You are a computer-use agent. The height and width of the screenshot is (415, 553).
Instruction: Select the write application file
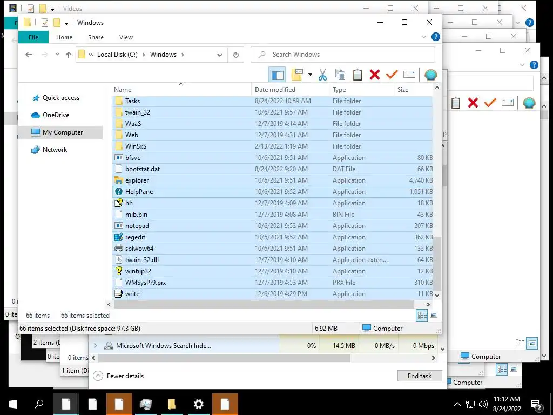[x=272, y=294]
